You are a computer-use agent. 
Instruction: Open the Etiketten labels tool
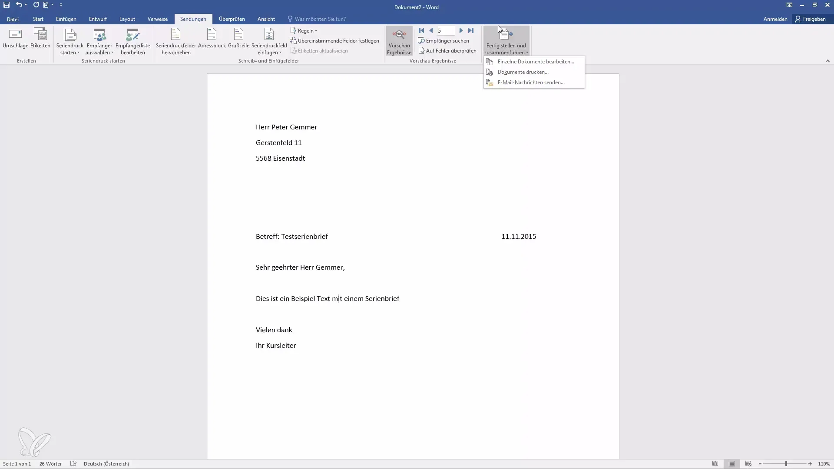40,39
